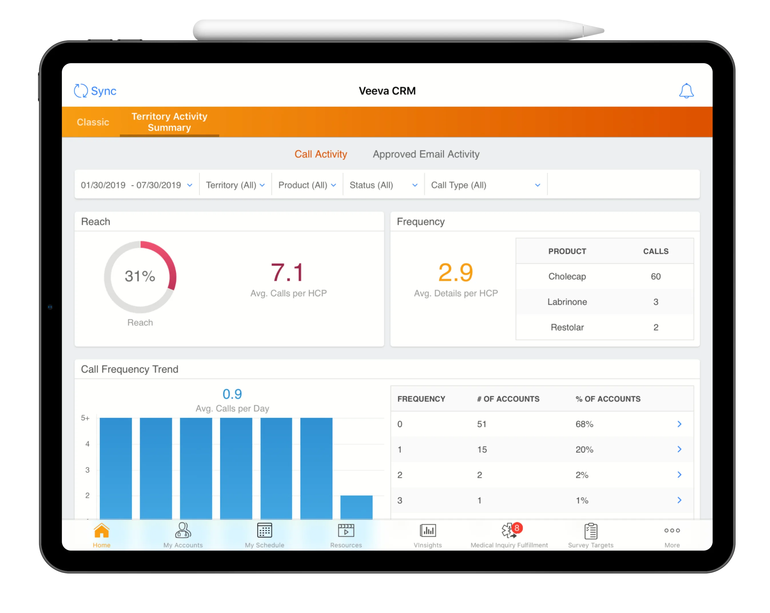The height and width of the screenshot is (613, 770).
Task: Click the 20% accounts cell
Action: 584,450
